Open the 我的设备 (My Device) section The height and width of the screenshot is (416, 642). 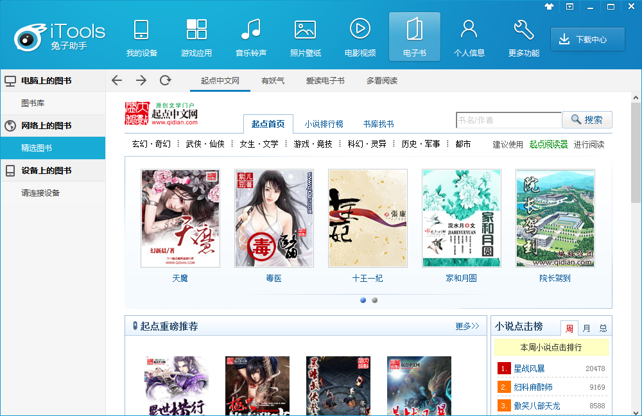tap(142, 38)
